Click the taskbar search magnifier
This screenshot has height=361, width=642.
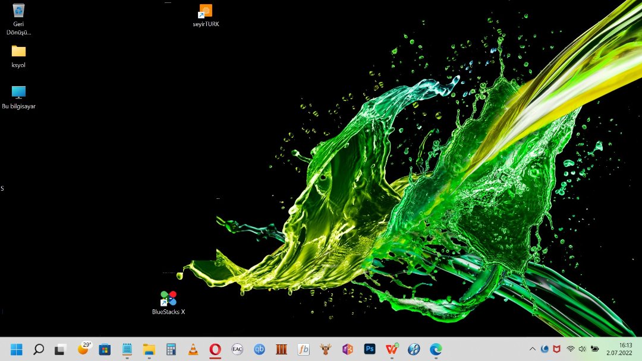click(39, 349)
